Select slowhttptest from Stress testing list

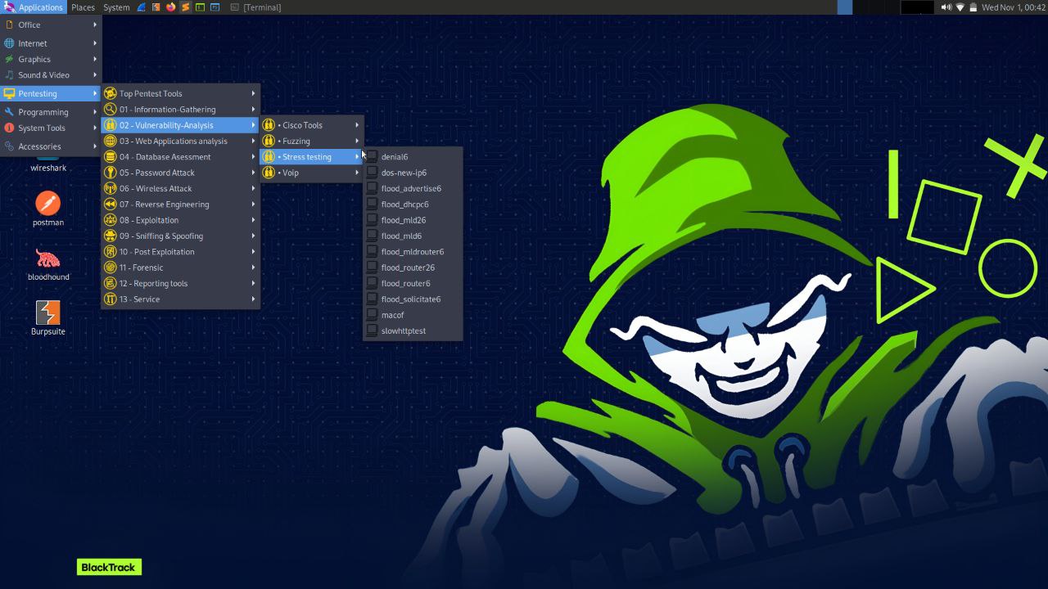[x=404, y=330]
